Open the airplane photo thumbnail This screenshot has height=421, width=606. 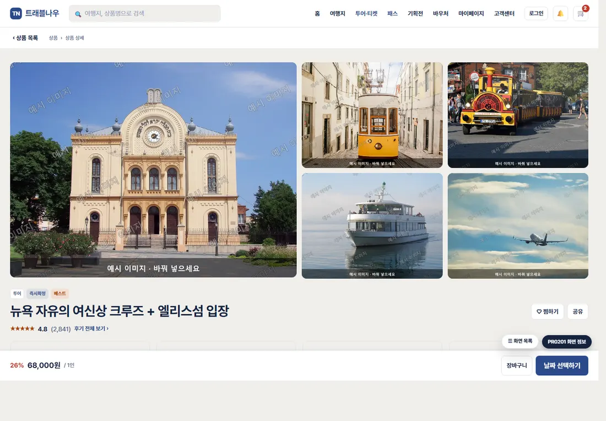(518, 226)
